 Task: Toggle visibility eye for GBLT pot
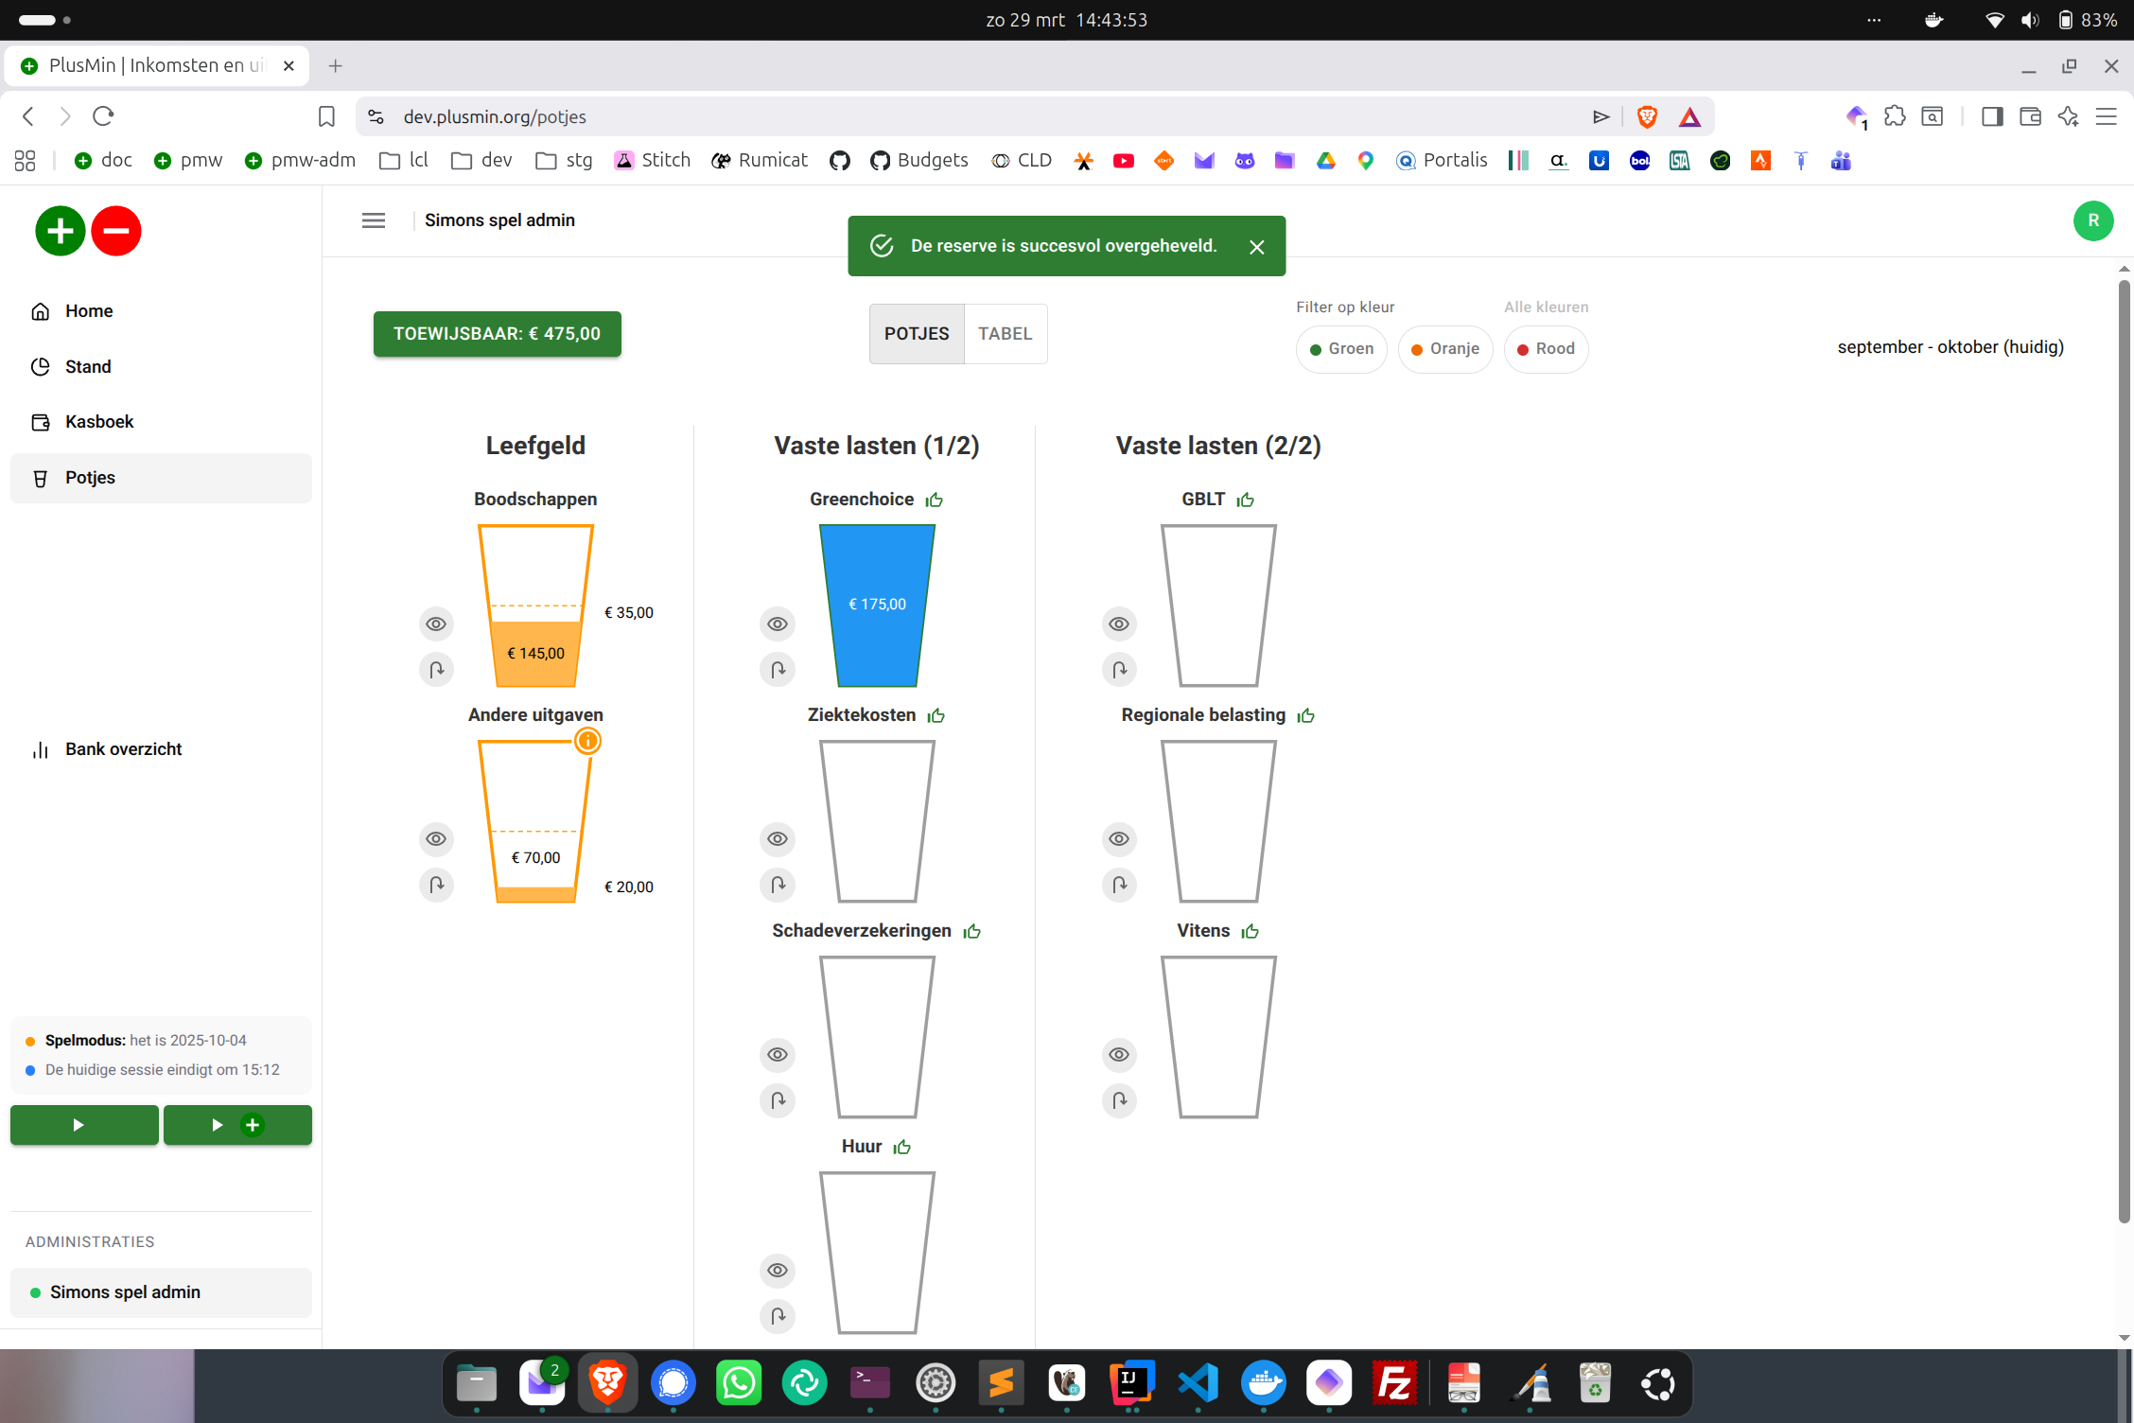(x=1119, y=624)
